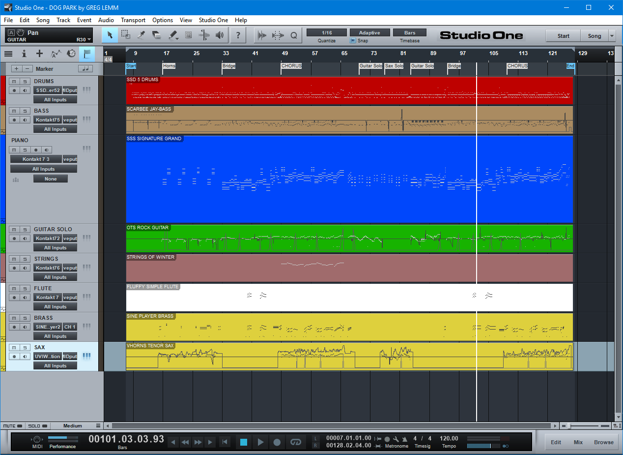
Task: Open the question mark help tool
Action: tap(238, 35)
